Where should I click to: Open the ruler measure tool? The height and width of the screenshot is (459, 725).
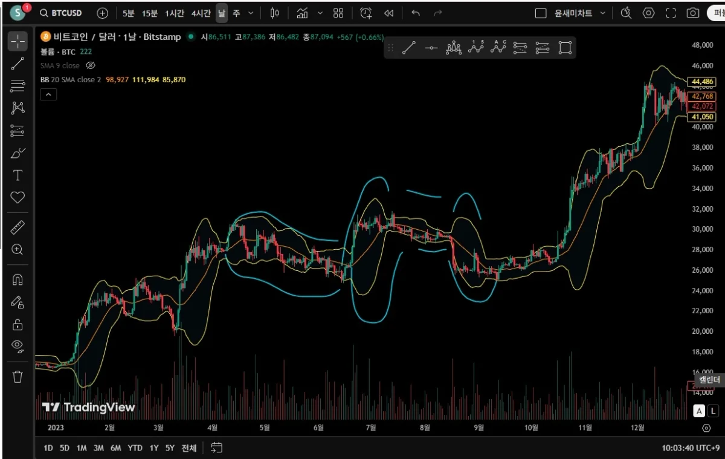[18, 227]
